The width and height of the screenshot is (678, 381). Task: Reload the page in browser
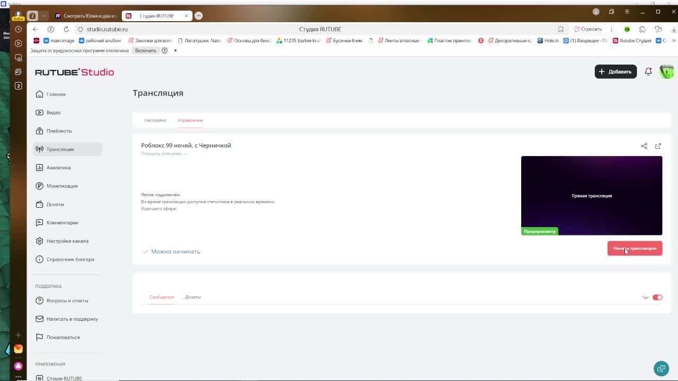[66, 29]
